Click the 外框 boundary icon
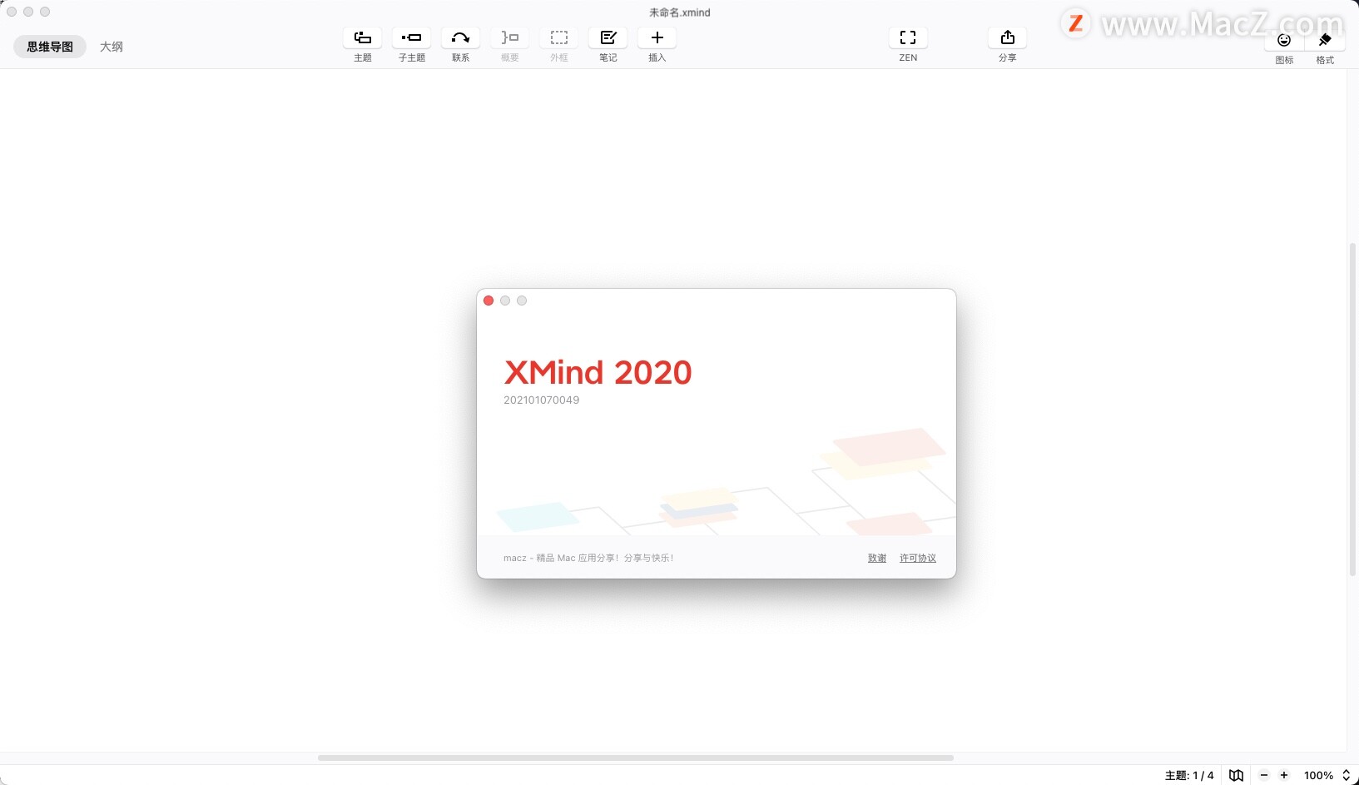Image resolution: width=1359 pixels, height=785 pixels. click(x=559, y=37)
